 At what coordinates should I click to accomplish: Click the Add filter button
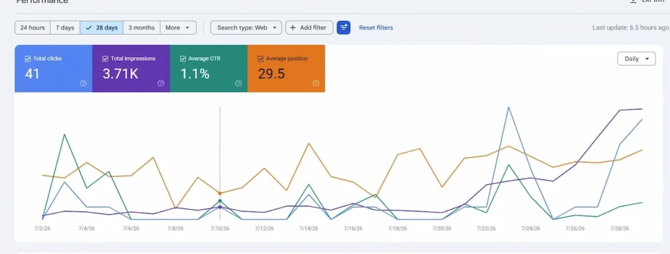pos(309,27)
